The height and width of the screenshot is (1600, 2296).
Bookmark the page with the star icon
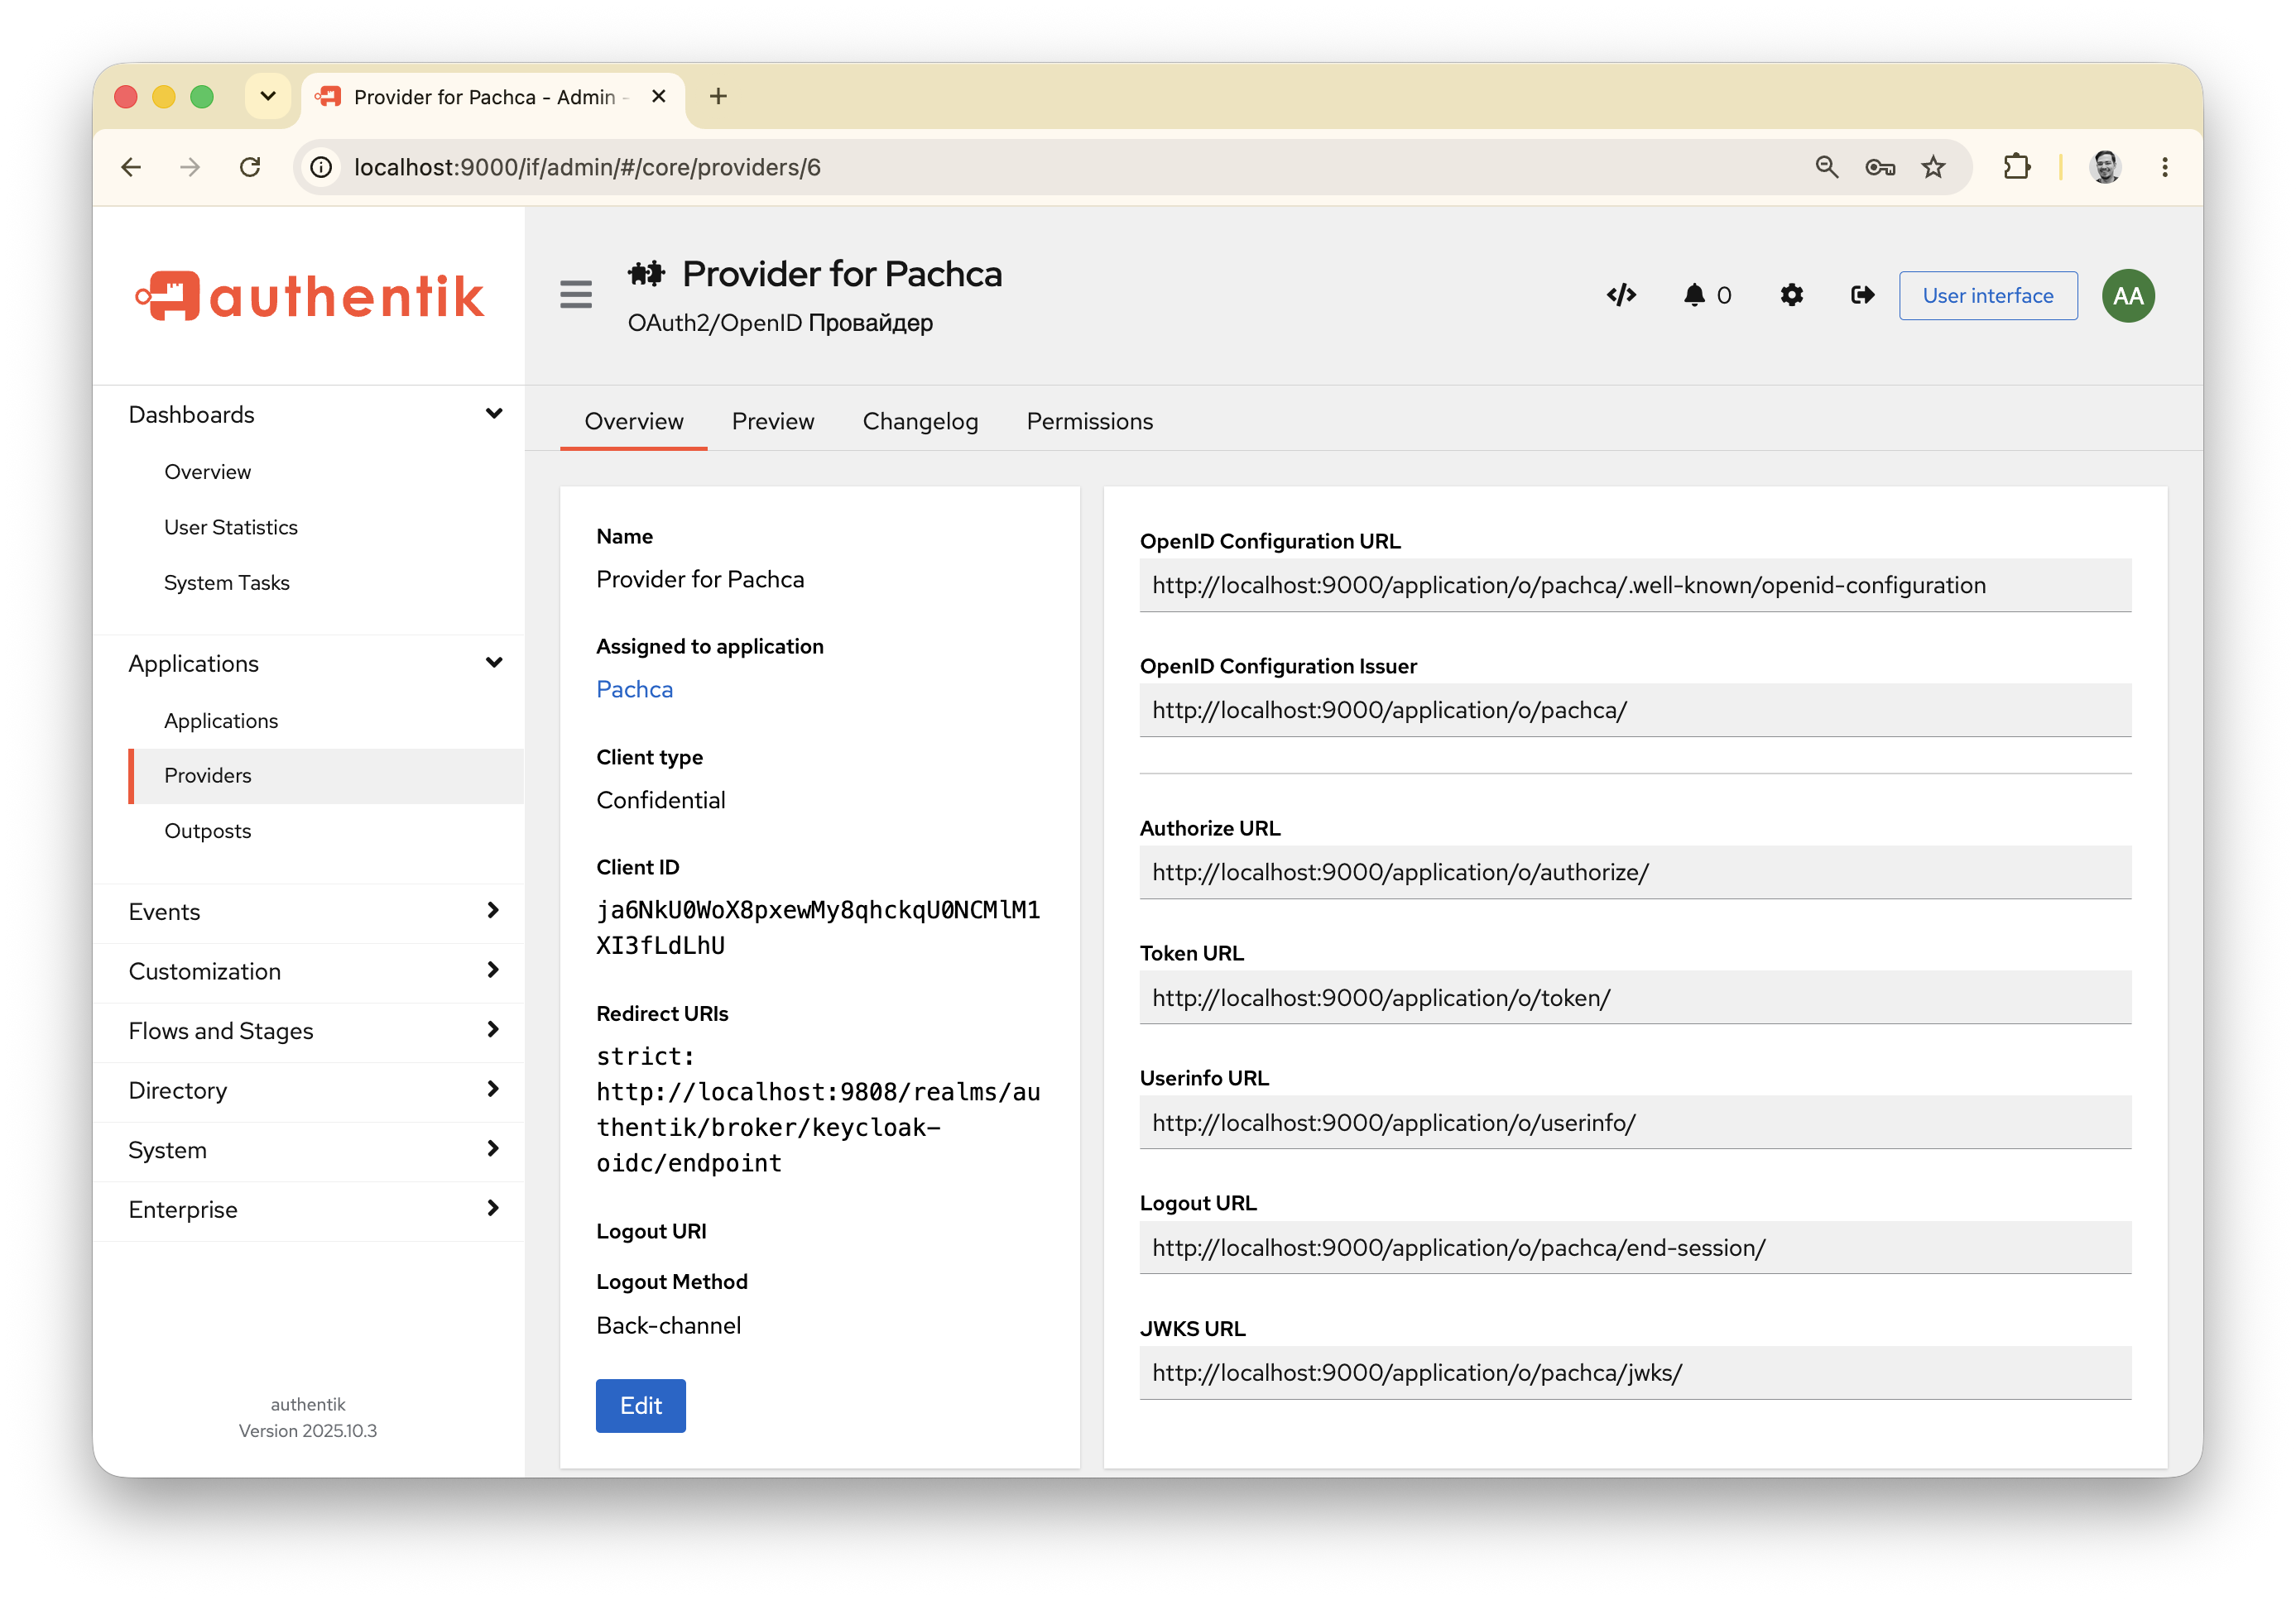click(x=1933, y=167)
